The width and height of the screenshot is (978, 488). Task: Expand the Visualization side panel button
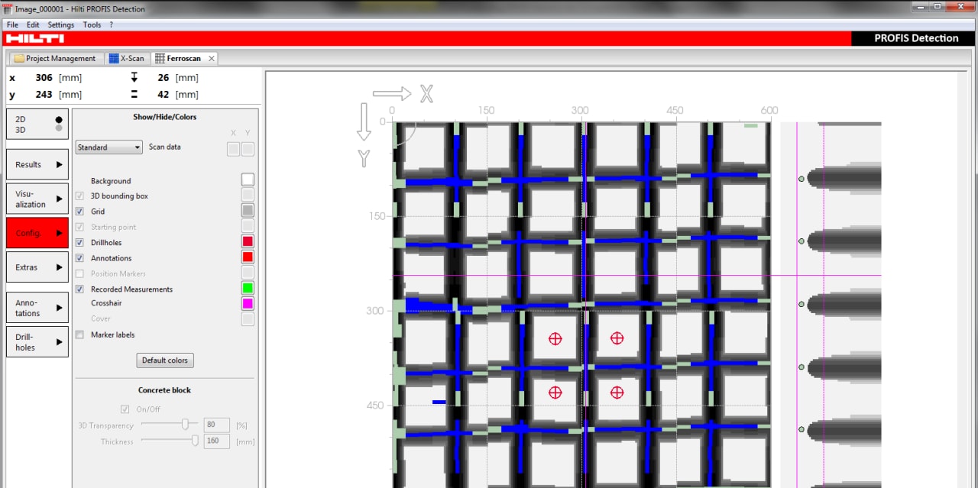point(37,199)
